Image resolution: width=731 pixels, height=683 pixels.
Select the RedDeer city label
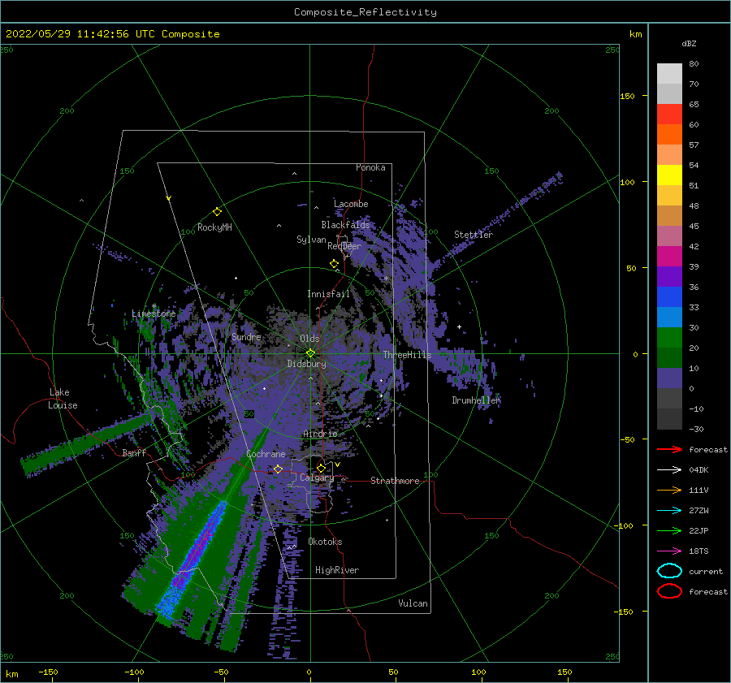tap(344, 246)
